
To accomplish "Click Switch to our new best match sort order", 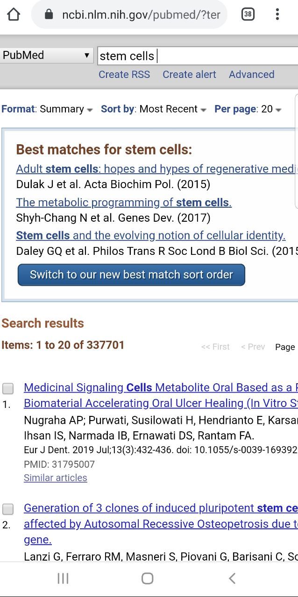I will [x=131, y=274].
